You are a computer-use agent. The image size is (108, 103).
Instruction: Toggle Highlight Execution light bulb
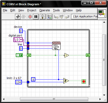[x=42, y=17]
